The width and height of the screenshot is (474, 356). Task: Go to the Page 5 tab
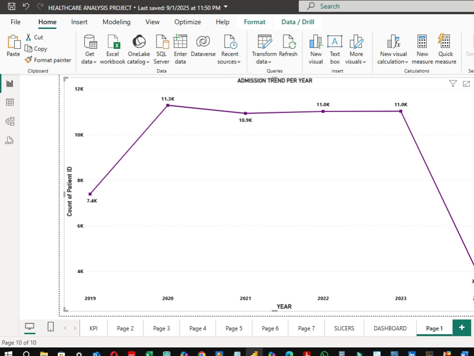(234, 328)
